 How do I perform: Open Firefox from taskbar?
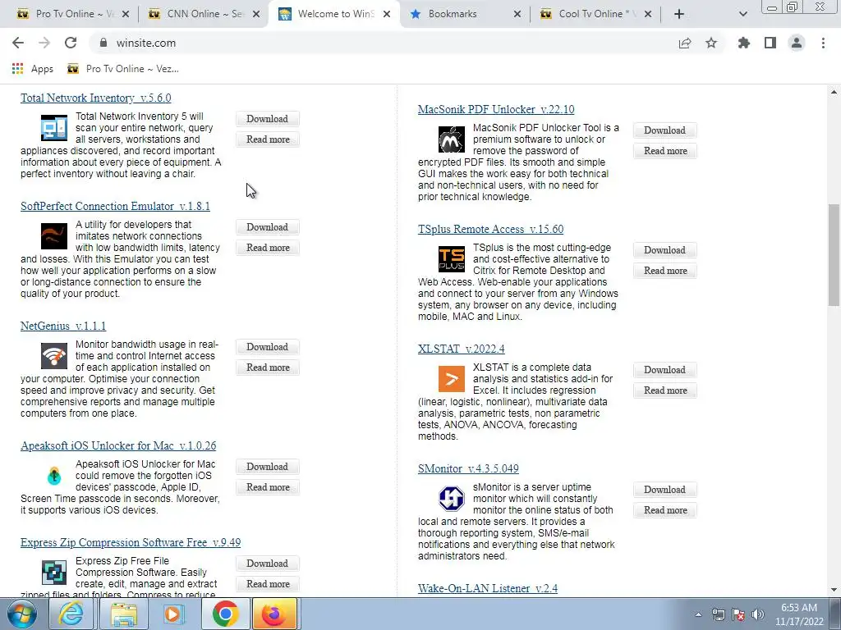pos(275,614)
